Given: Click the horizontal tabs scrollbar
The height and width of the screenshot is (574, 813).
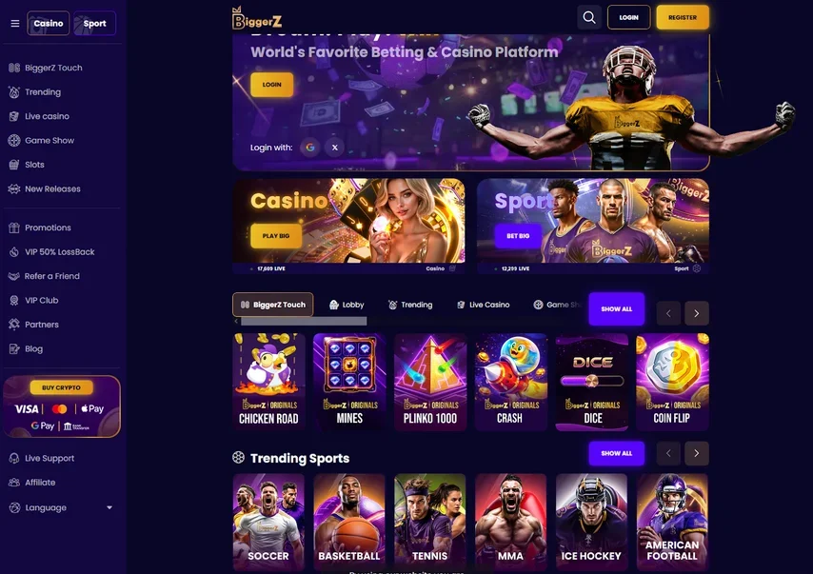Looking at the screenshot, I should click(304, 322).
